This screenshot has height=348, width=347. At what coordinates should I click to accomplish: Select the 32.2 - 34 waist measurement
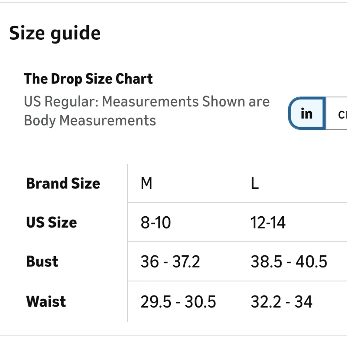[281, 302]
